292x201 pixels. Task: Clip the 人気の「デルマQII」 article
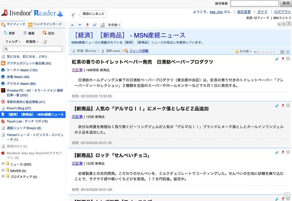(276, 104)
